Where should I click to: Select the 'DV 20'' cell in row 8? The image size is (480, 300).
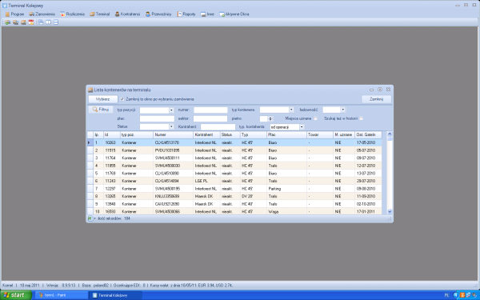coord(253,196)
